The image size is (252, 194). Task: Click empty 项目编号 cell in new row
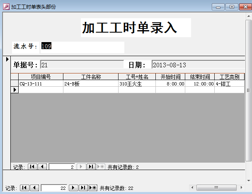[x=41, y=90]
